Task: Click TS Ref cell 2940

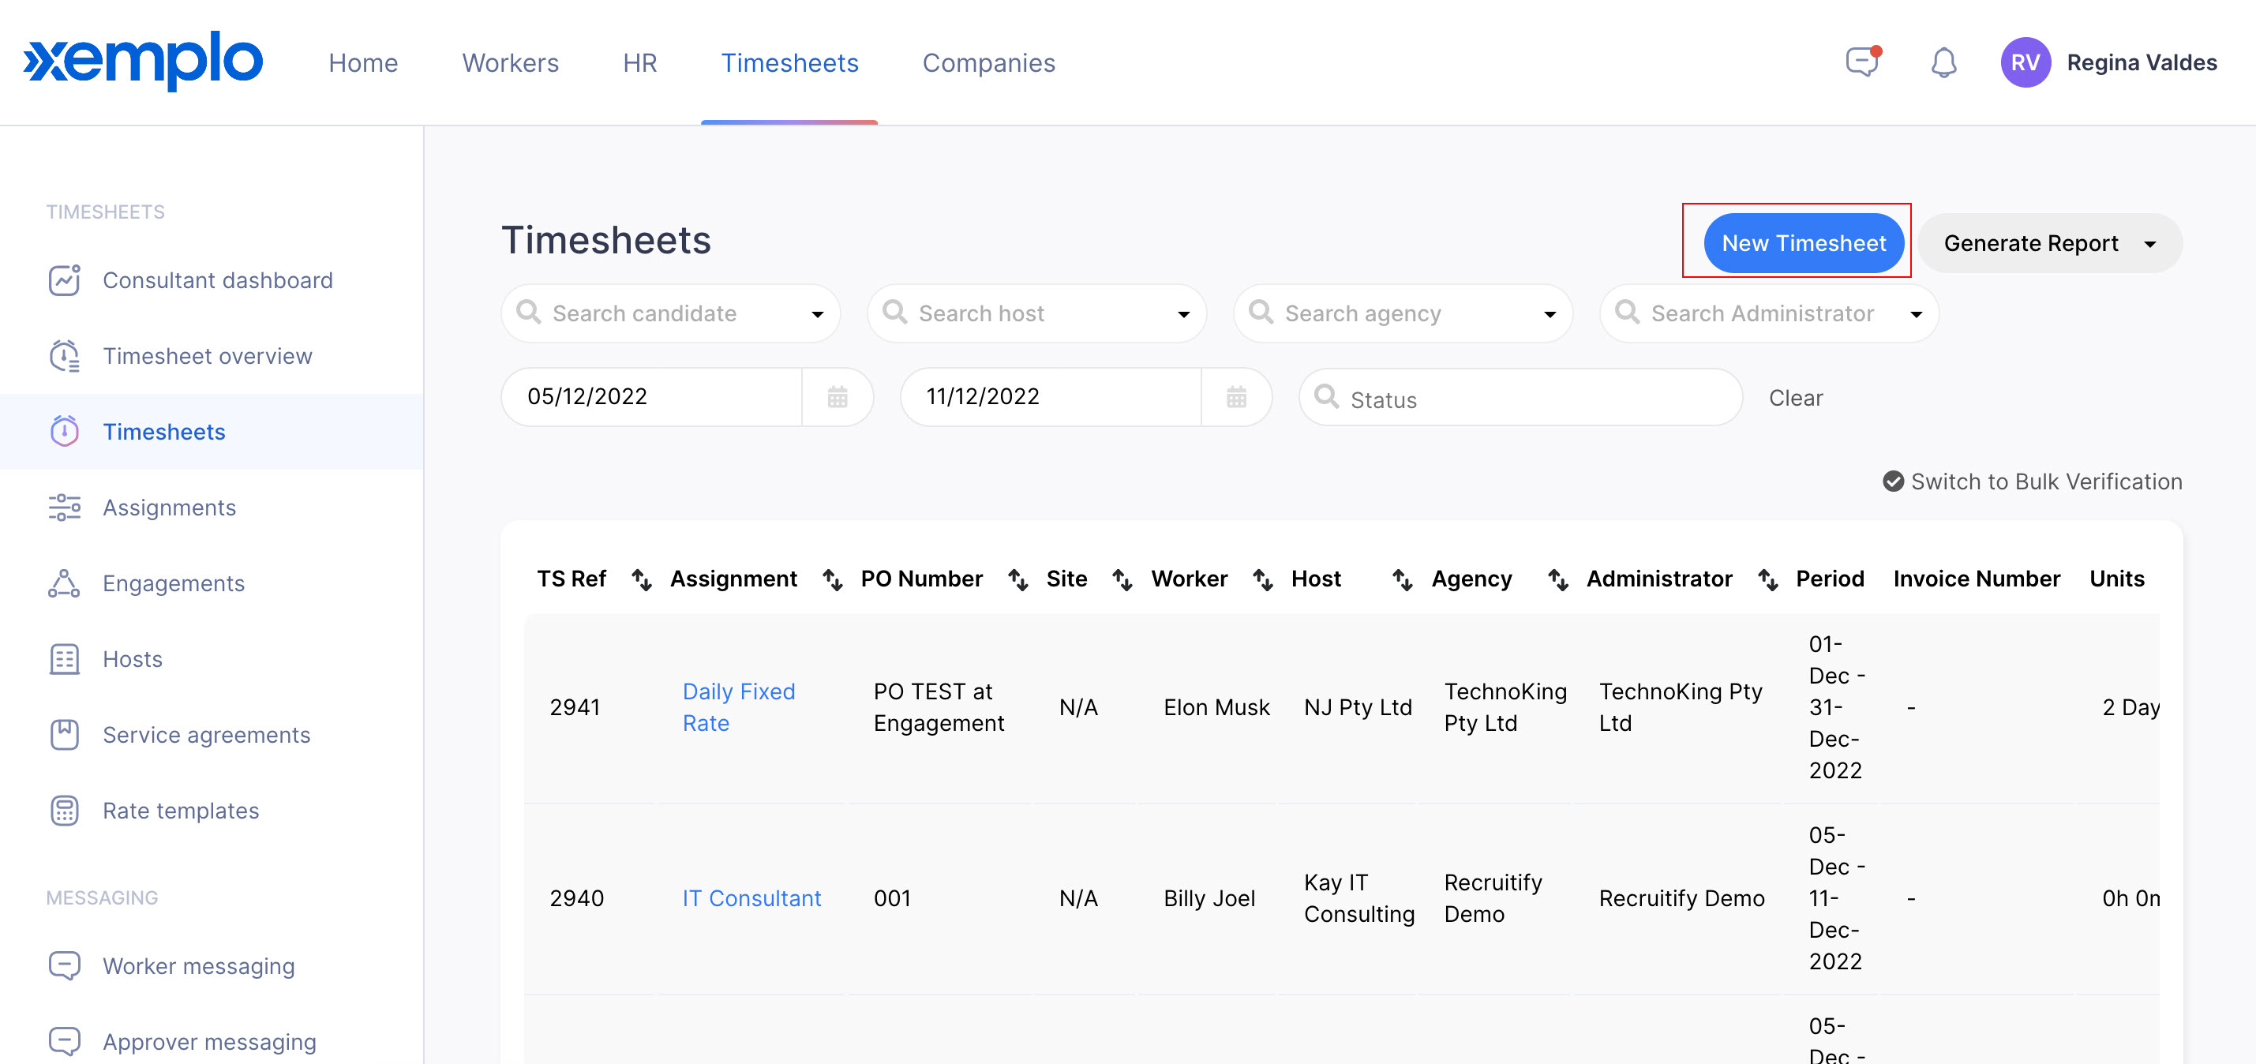Action: point(577,898)
